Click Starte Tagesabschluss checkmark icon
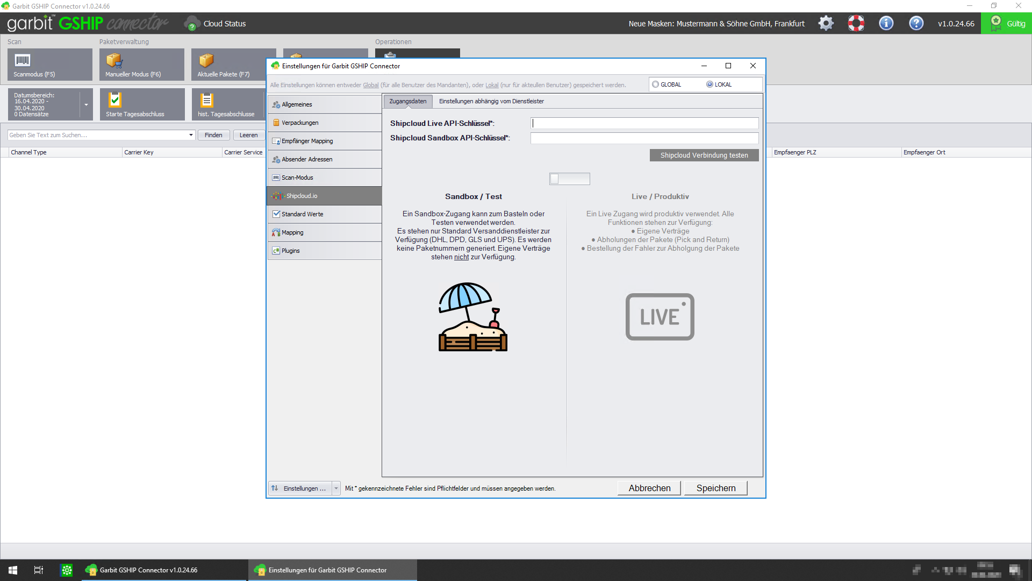This screenshot has height=581, width=1032. tap(115, 100)
